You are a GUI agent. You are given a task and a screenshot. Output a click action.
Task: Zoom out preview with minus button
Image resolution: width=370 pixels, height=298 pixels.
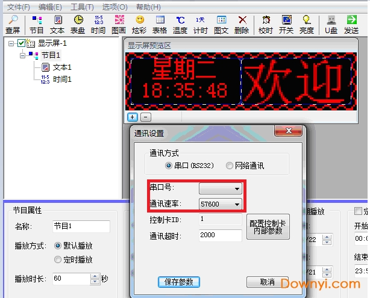point(146,117)
